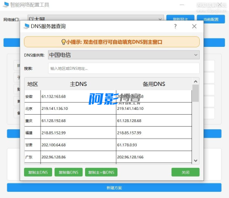Viewport: 229px width, 198px height.
Task: Click the search field for region or DNS
Action: click(x=124, y=68)
